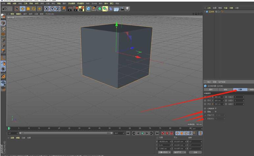The width and height of the screenshot is (254, 156).
Task: Click the Cube primitive icon in toolbar
Action: pos(89,9)
